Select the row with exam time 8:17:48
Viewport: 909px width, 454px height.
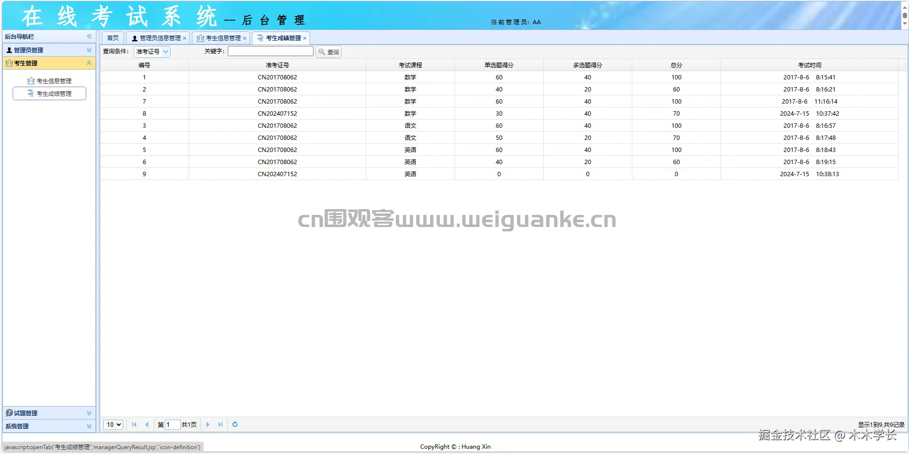pos(499,137)
